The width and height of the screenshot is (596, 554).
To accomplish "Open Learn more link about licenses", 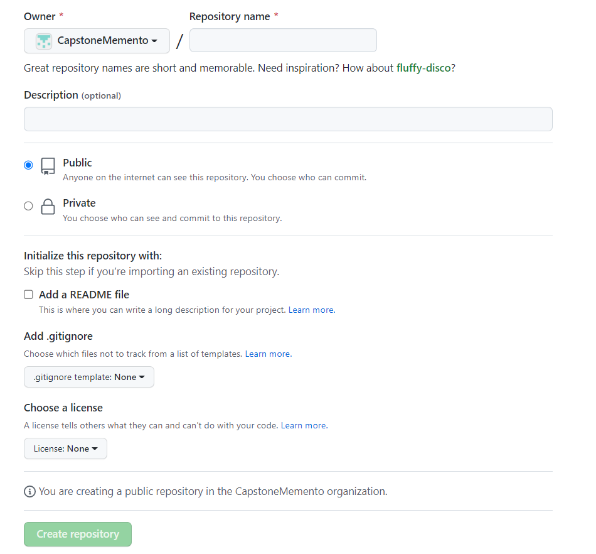I will click(x=304, y=425).
